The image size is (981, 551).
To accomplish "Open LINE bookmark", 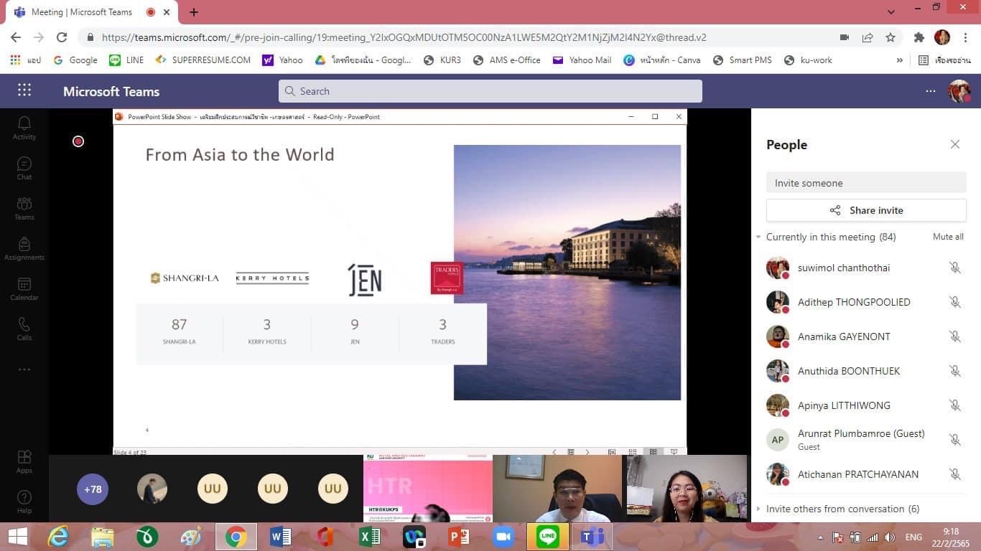I will coord(126,60).
